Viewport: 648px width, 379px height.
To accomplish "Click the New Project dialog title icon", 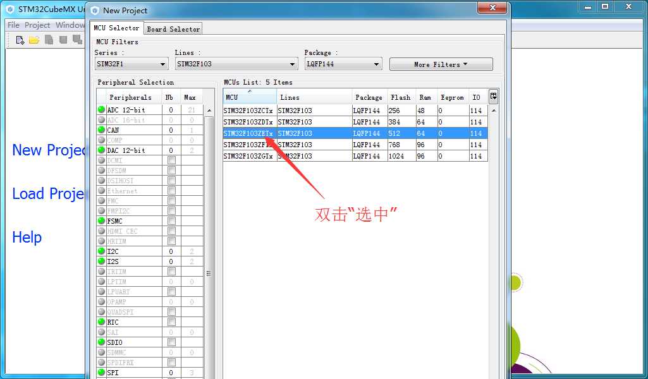I will point(95,10).
